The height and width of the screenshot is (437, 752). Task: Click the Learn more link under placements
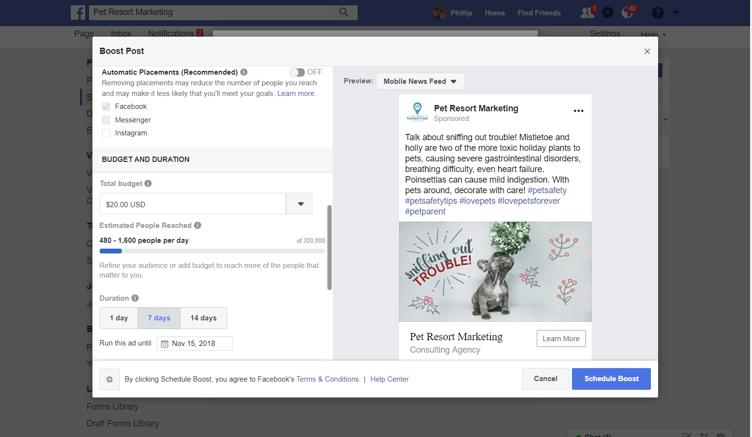pos(296,93)
